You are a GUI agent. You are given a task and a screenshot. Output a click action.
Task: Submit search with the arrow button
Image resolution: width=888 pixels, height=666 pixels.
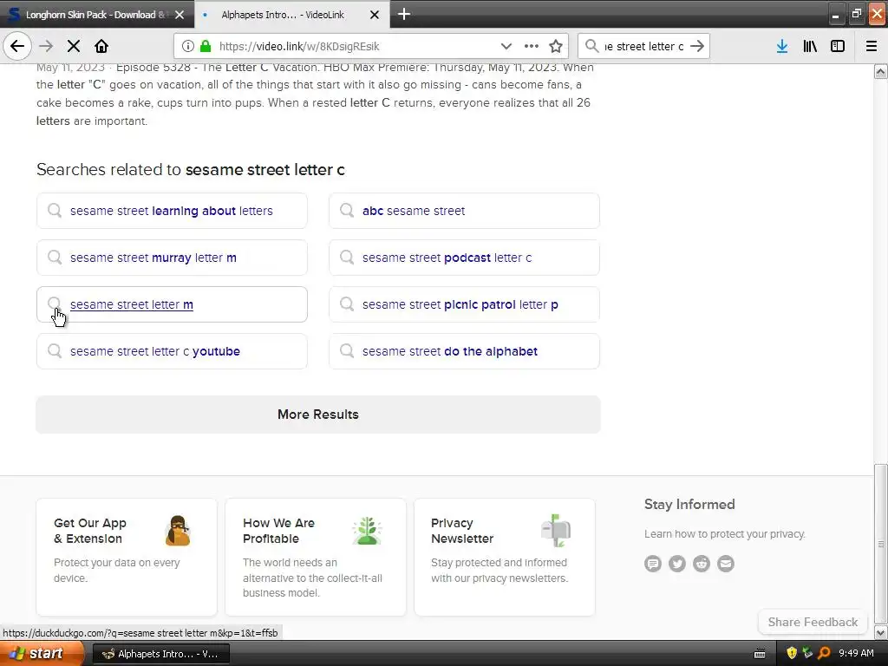pos(698,46)
